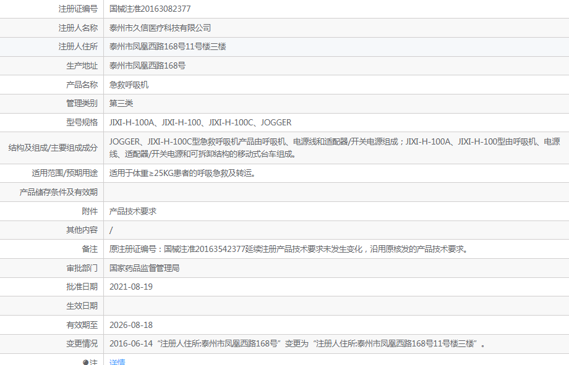Viewport: 569px width, 365px height.
Task: Click approval date 2021-08-19
Action: pyautogui.click(x=131, y=287)
